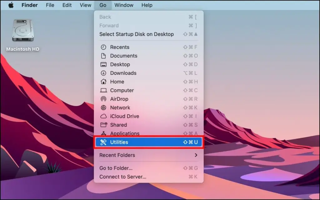Viewport: 320px width, 200px height.
Task: Click the Downloads arrow icon
Action: click(x=103, y=73)
